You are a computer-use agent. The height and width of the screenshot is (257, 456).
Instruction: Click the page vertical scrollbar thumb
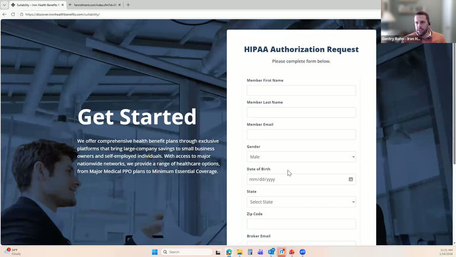454,104
